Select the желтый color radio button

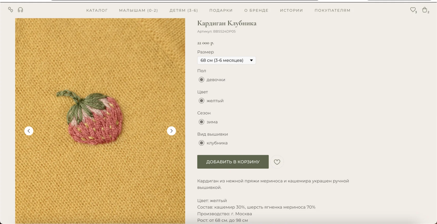click(x=201, y=101)
